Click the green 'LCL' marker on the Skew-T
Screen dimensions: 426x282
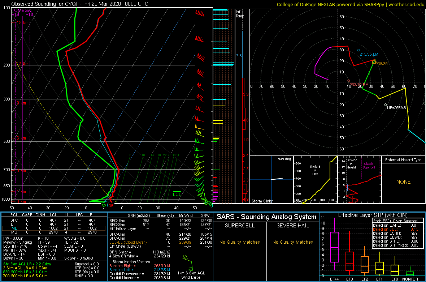coord(177,195)
